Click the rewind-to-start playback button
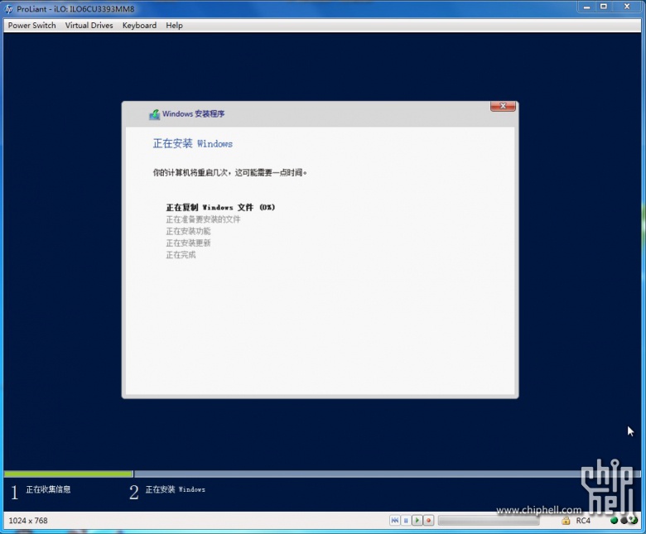This screenshot has height=534, width=646. [395, 521]
